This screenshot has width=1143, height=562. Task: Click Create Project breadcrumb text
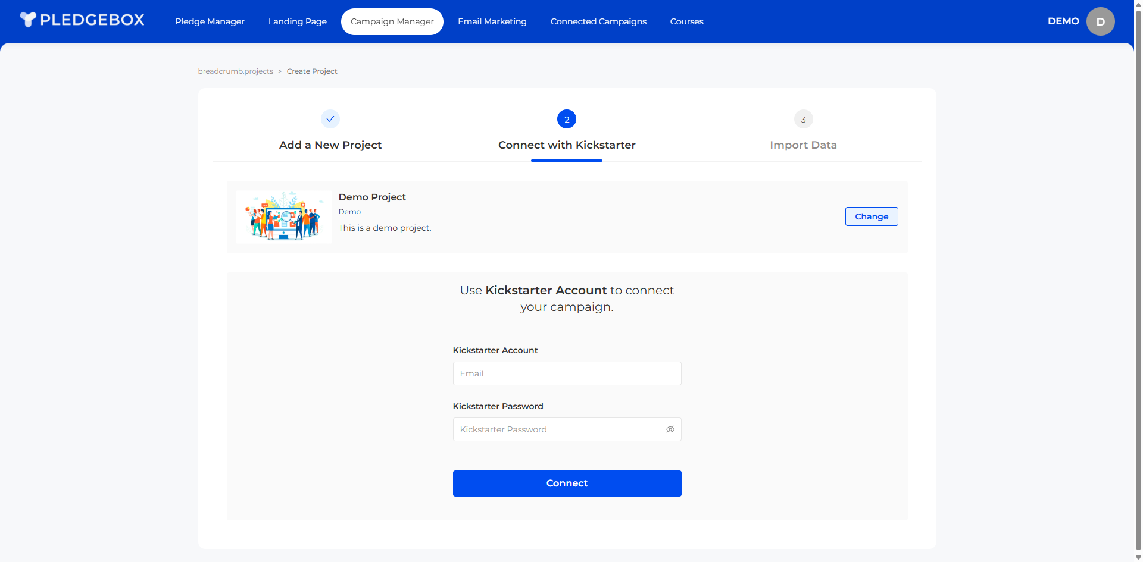[x=312, y=71]
